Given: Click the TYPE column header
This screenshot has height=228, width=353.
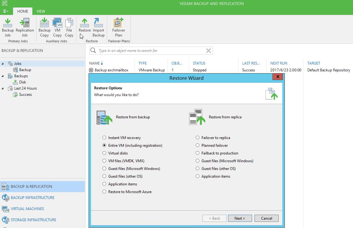Looking at the screenshot, I should (143, 63).
